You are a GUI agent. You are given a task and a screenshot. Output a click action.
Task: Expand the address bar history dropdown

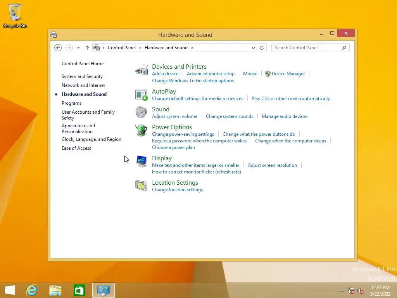coord(253,48)
